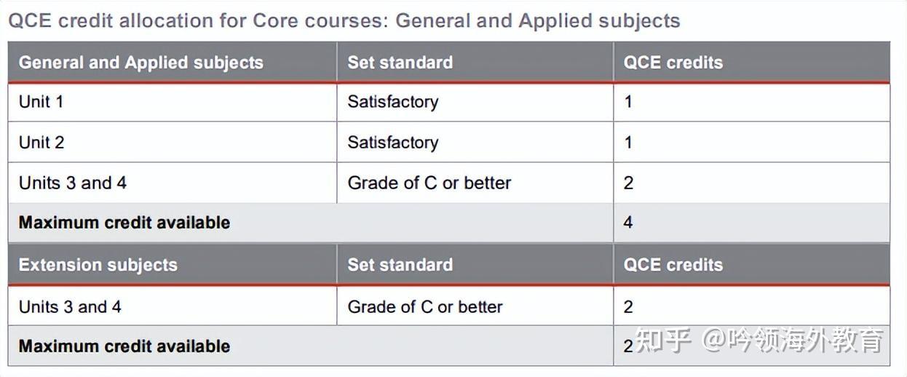This screenshot has width=907, height=377.
Task: Select 'Units 3 and 4' under General and Applied subjects
Action: pos(72,183)
